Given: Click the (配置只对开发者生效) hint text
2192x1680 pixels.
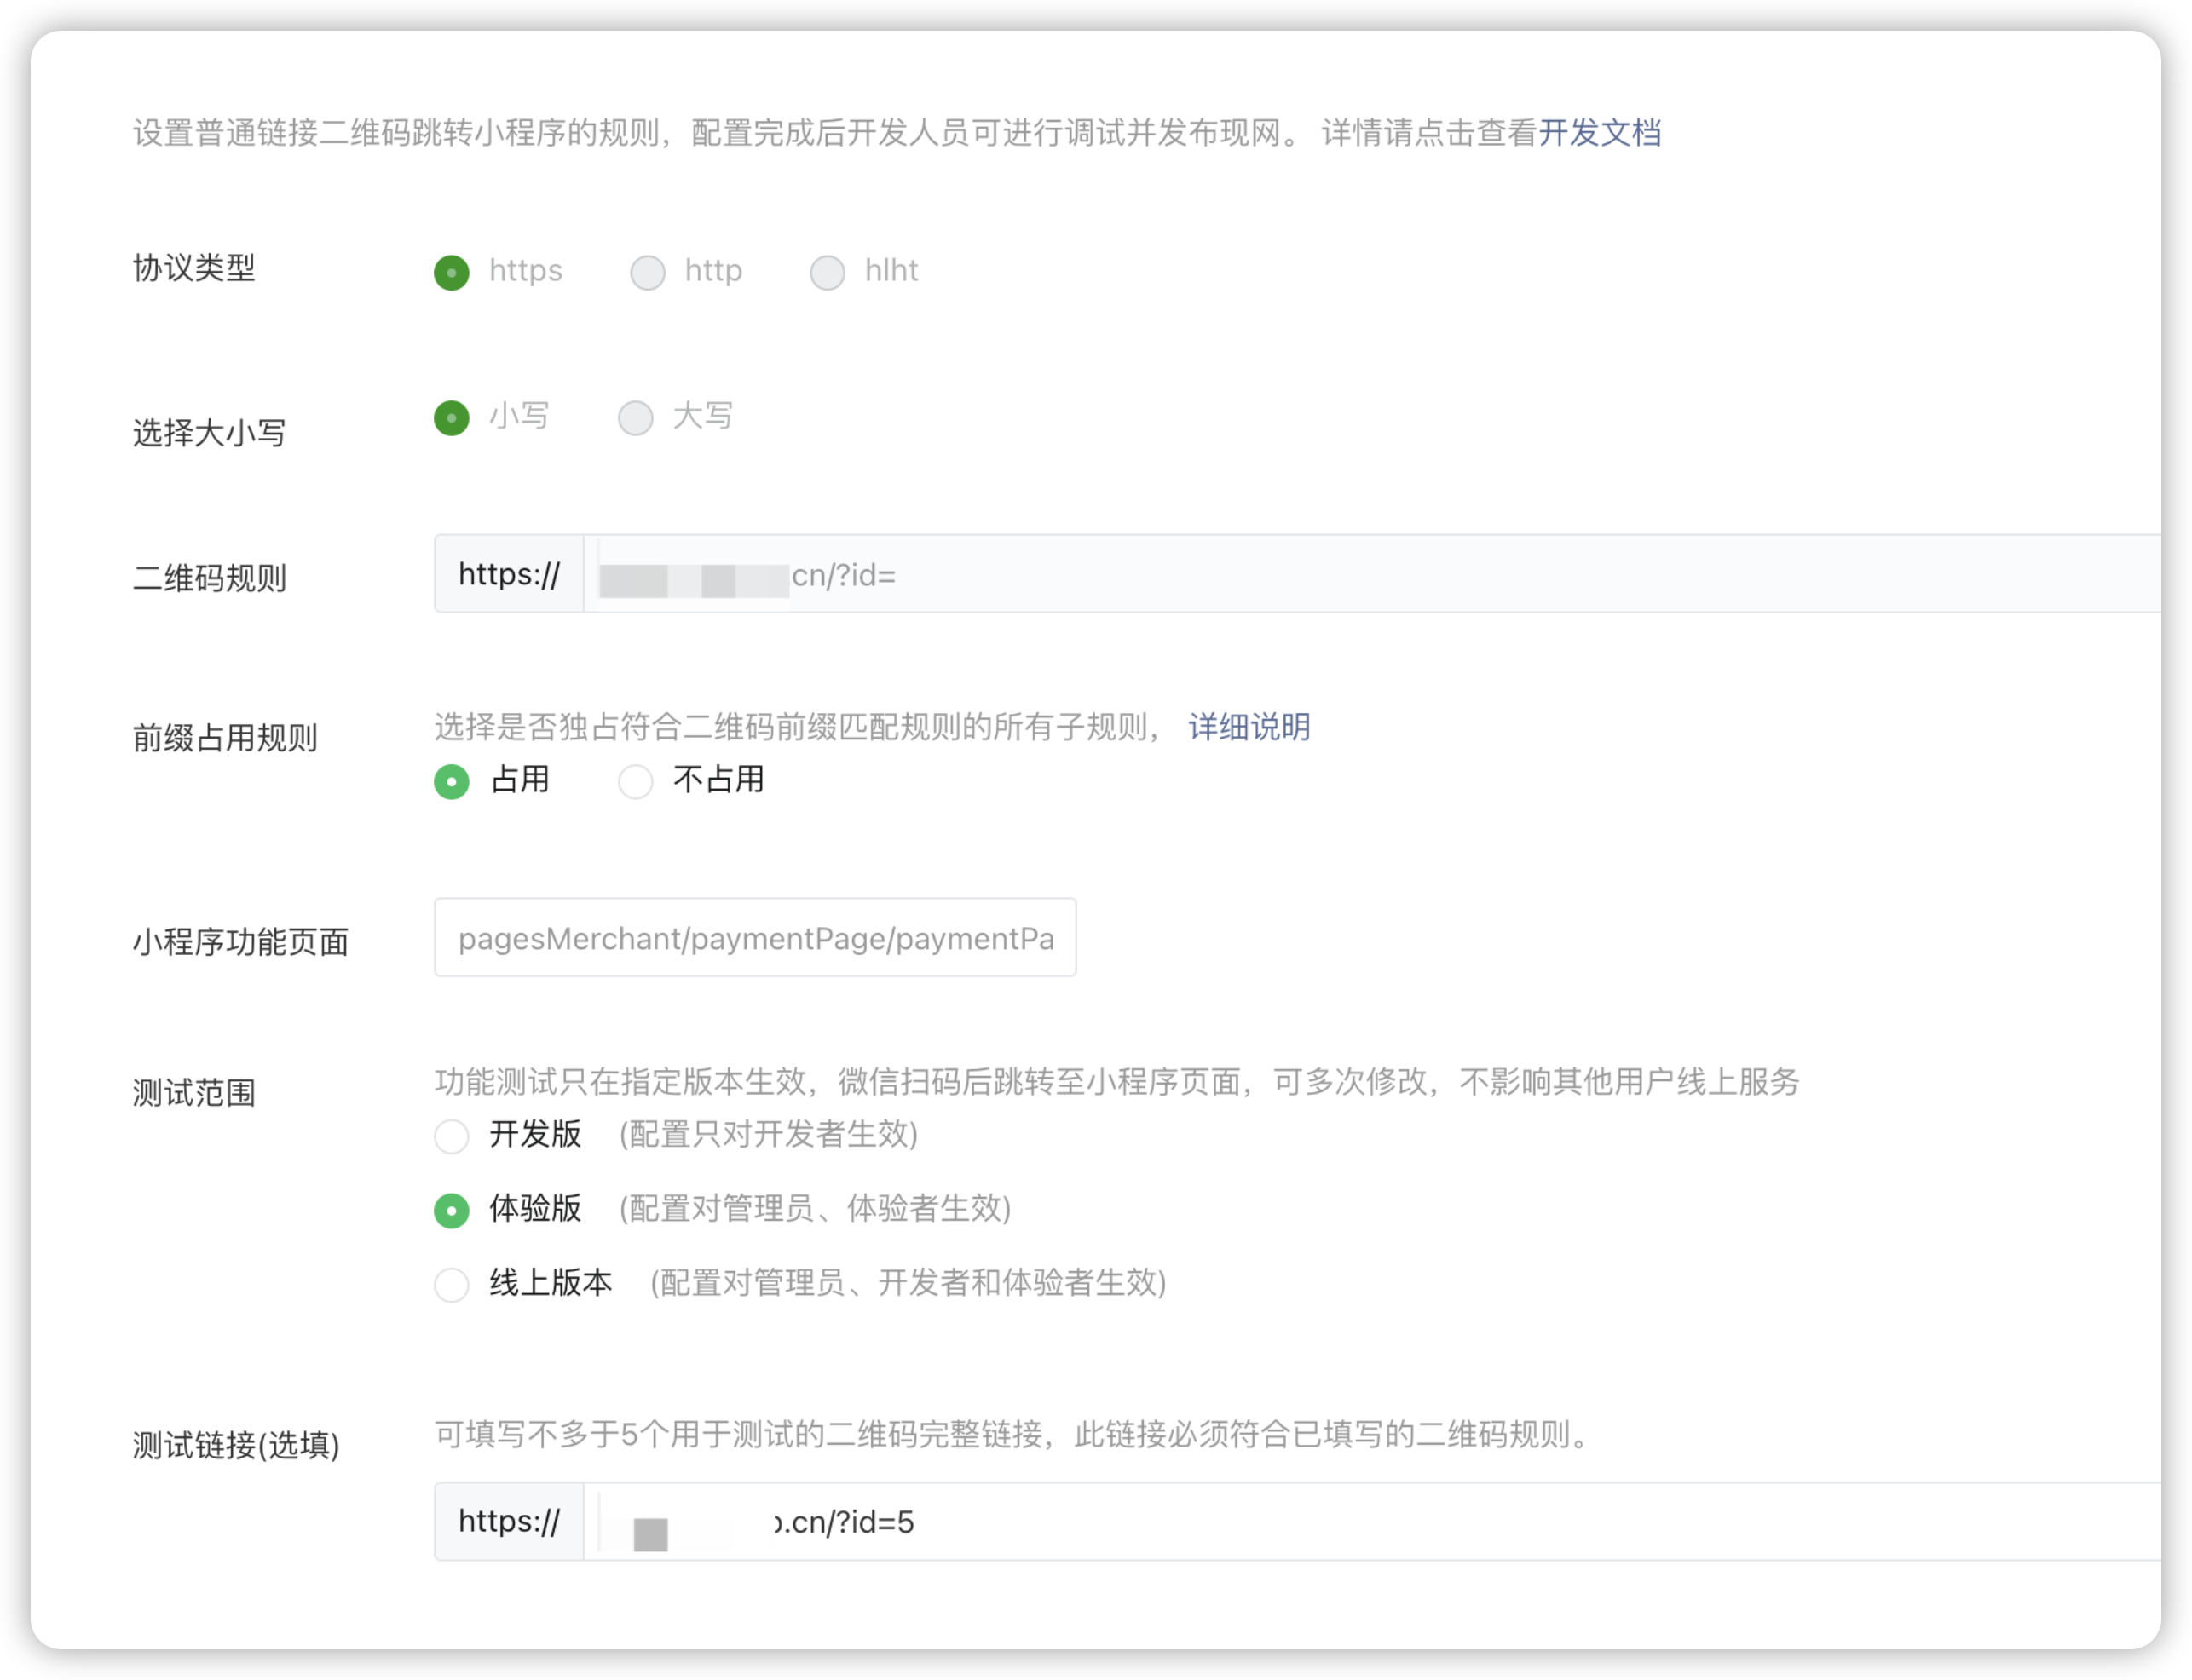Looking at the screenshot, I should tap(769, 1134).
